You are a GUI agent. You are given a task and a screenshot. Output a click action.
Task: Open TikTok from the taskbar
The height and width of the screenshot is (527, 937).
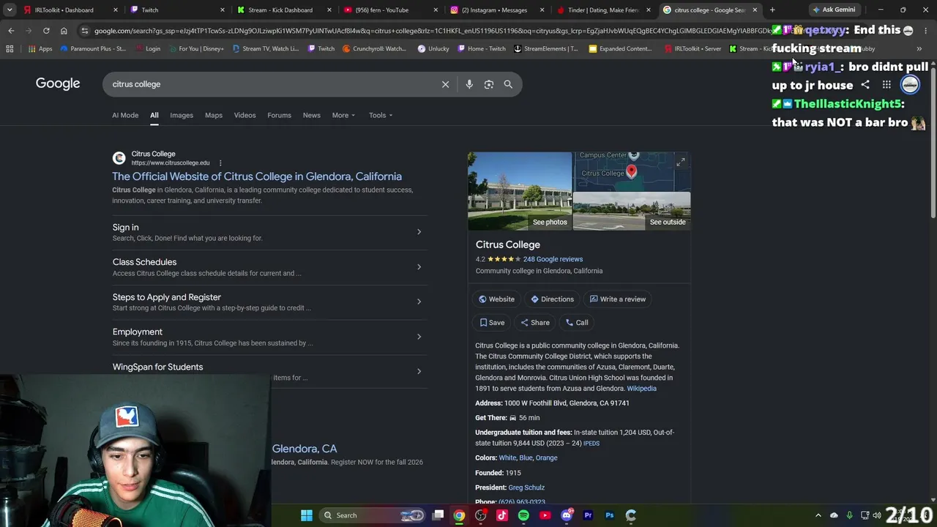tap(502, 515)
